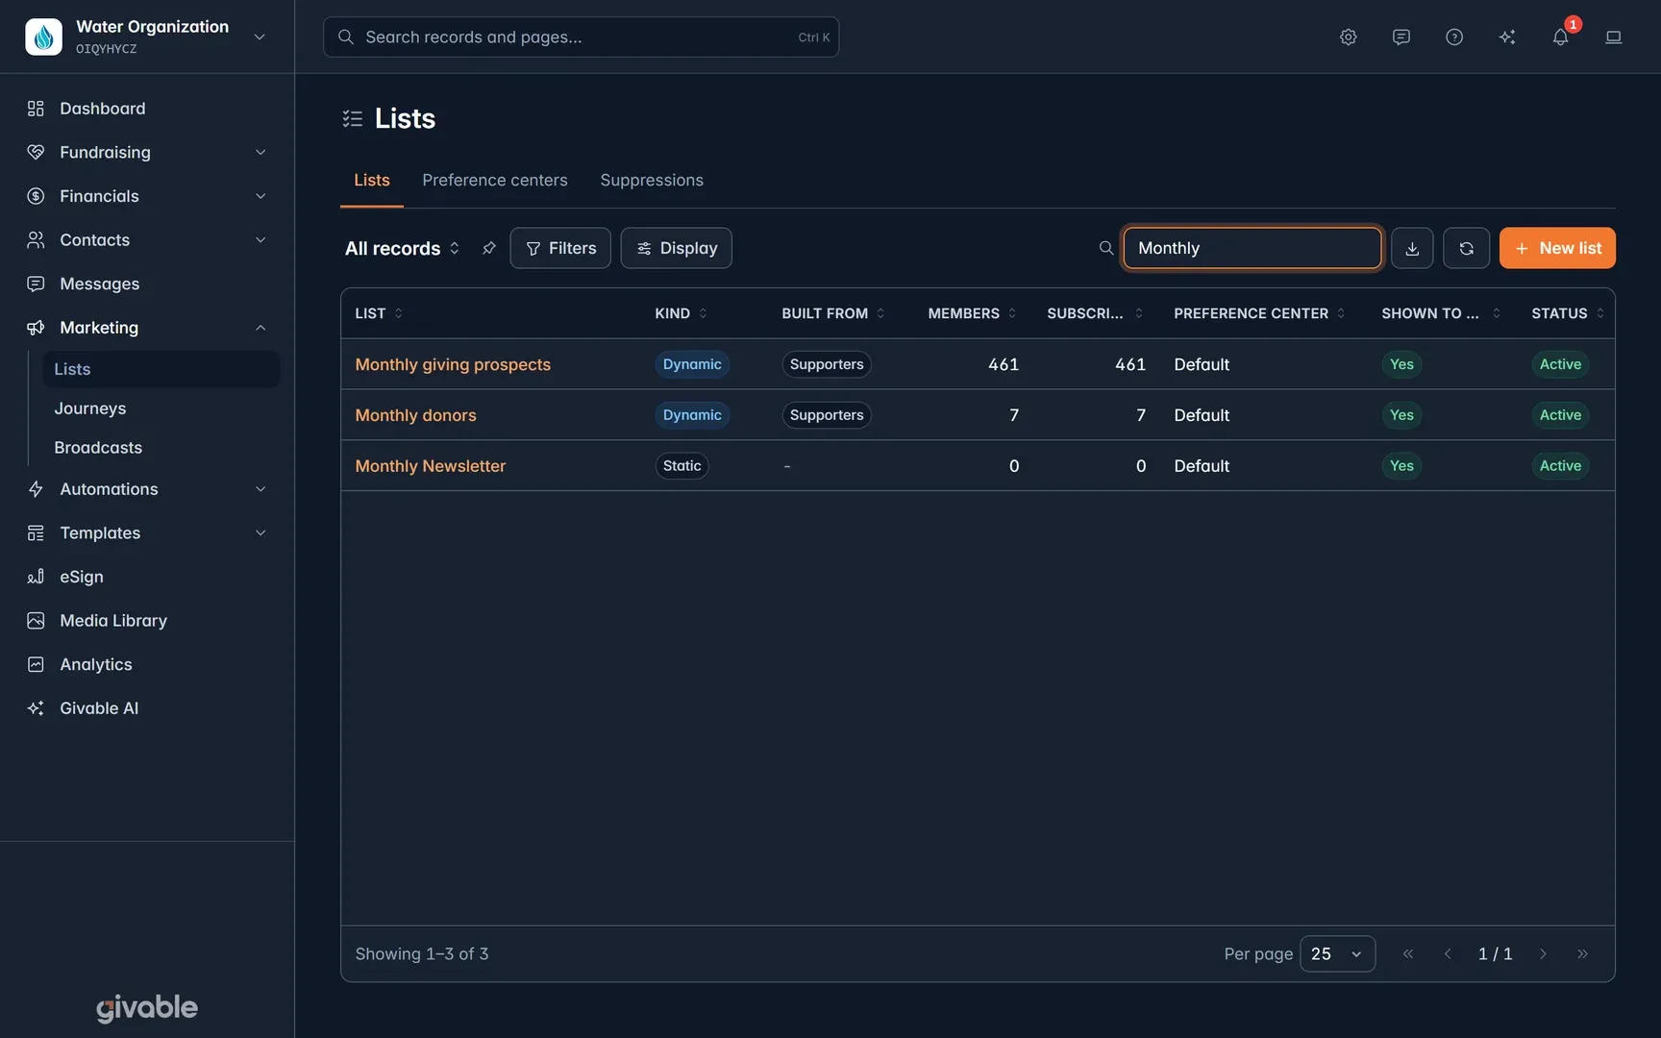Open the Display options button
Image resolution: width=1661 pixels, height=1038 pixels.
click(x=676, y=248)
